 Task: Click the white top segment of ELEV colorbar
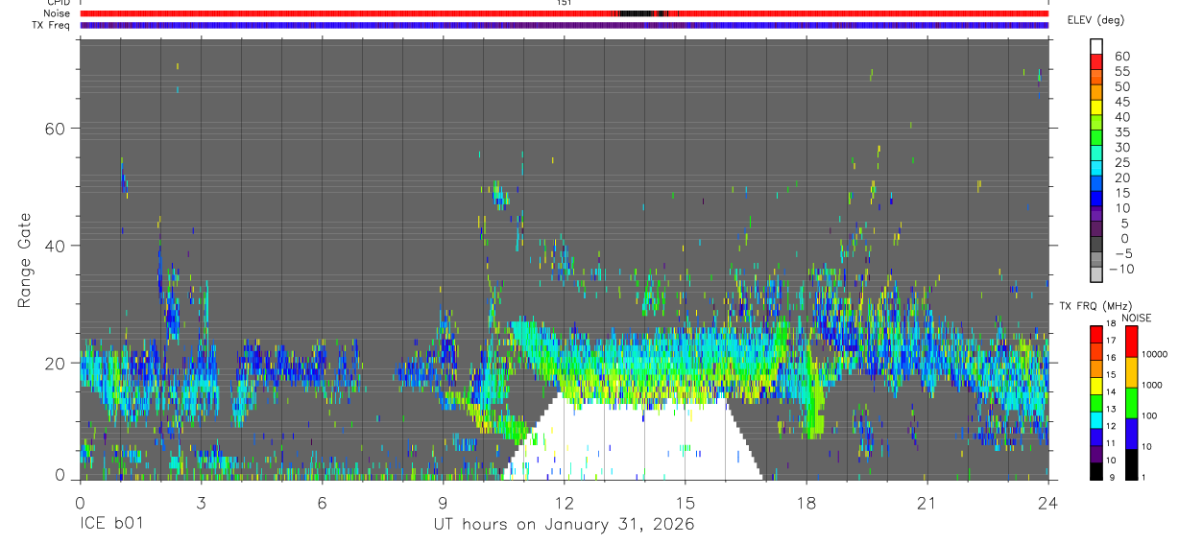pyautogui.click(x=1097, y=47)
